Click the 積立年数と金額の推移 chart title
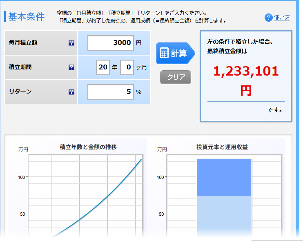Image resolution: width=303 pixels, height=241 pixels. pos(88,147)
